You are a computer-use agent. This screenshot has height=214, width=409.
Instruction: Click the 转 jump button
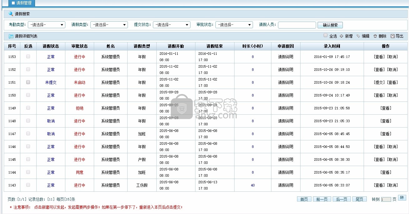pos(402,198)
